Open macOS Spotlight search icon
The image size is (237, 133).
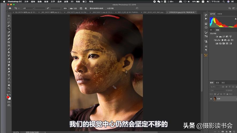pyautogui.click(x=224, y=2)
